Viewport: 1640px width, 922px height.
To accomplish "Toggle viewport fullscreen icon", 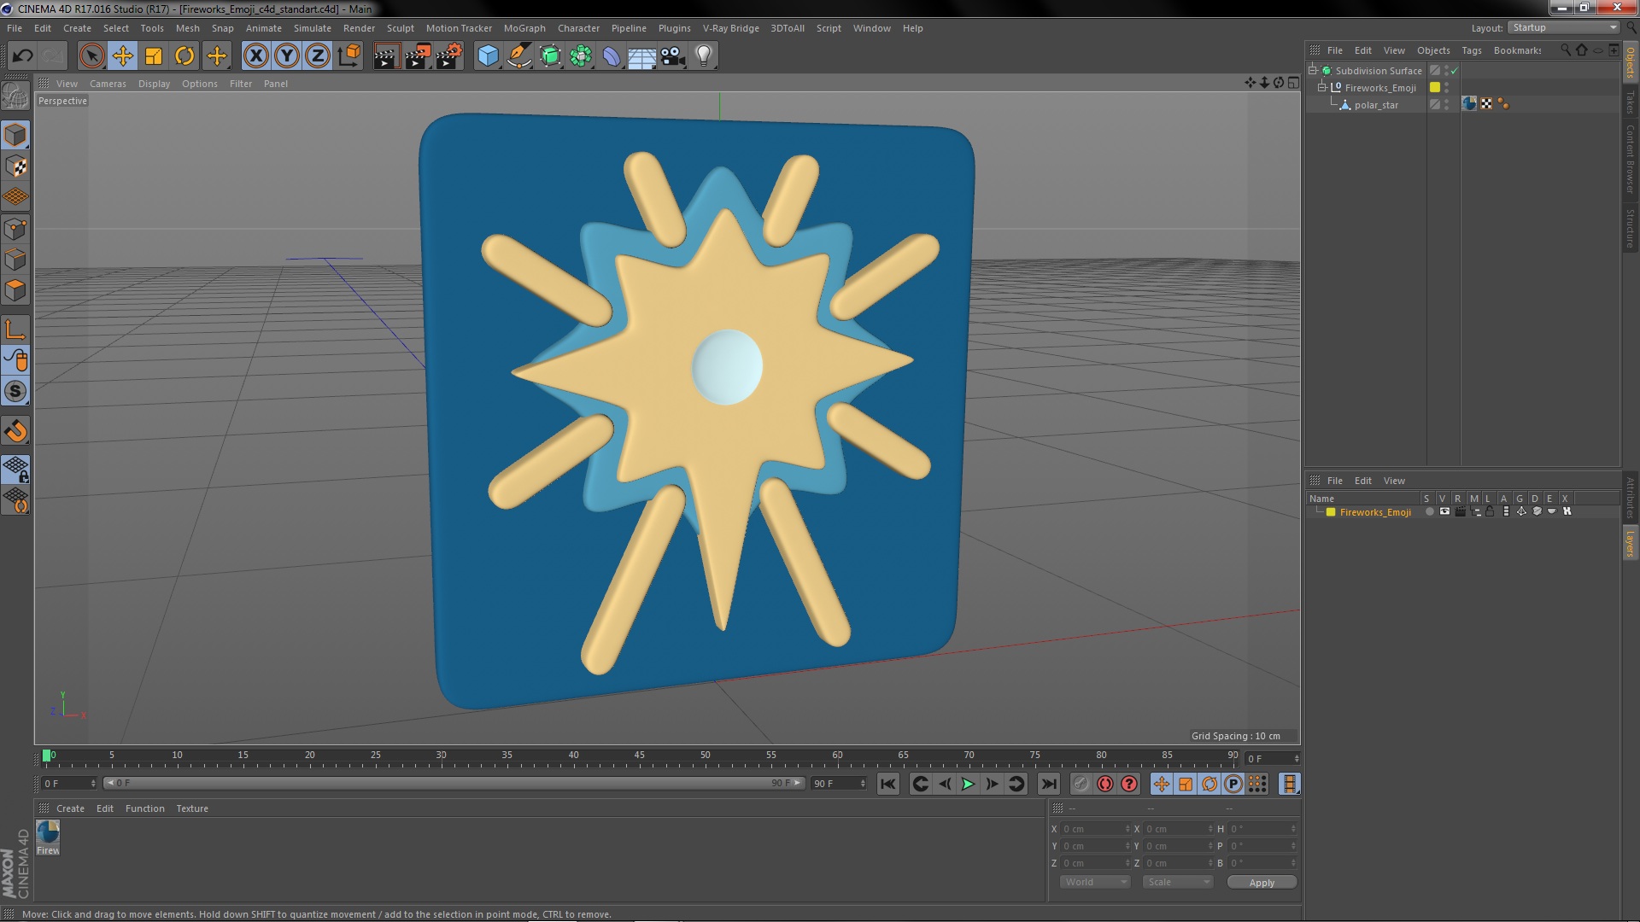I will 1294,83.
